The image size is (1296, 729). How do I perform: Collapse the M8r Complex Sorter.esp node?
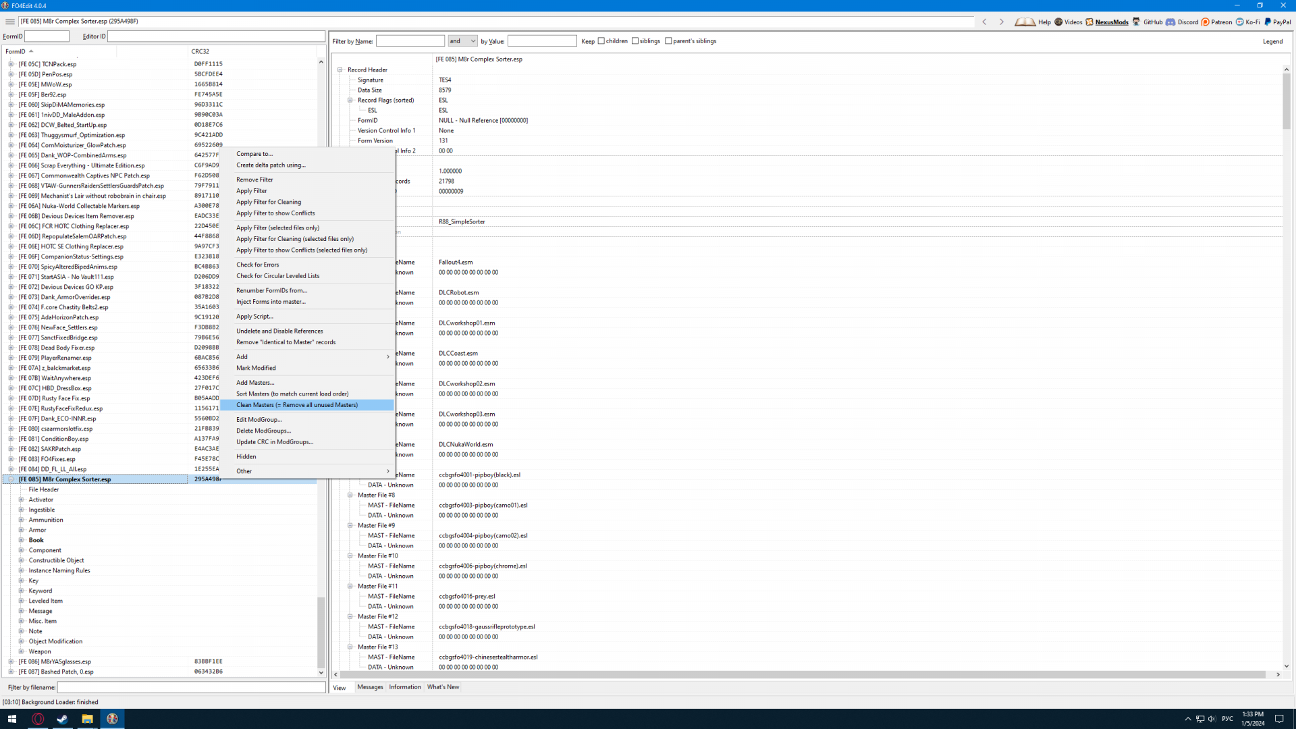pyautogui.click(x=11, y=479)
